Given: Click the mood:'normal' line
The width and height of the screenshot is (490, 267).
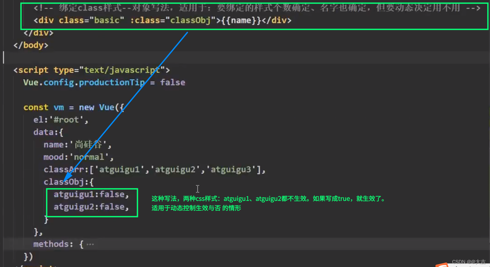Looking at the screenshot, I should click(x=78, y=157).
